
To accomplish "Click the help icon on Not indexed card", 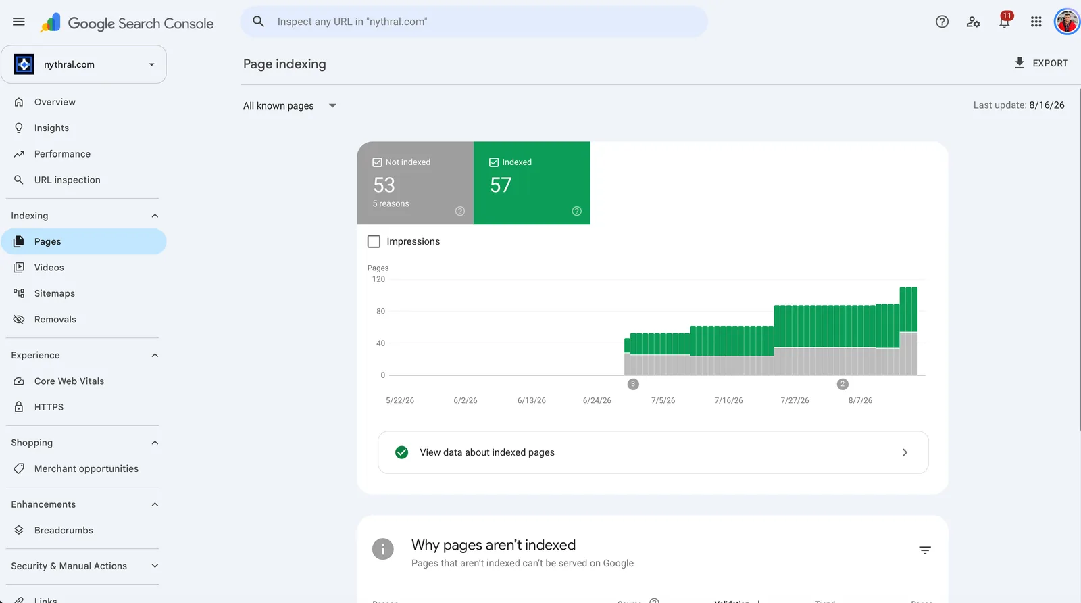I will pyautogui.click(x=460, y=211).
